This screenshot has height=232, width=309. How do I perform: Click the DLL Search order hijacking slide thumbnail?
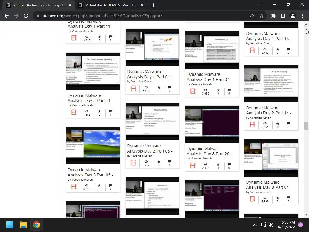(x=93, y=71)
